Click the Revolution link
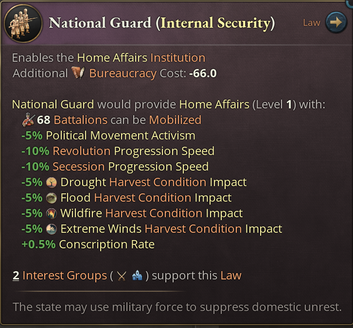Image resolution: width=353 pixels, height=328 pixels. coord(81,151)
